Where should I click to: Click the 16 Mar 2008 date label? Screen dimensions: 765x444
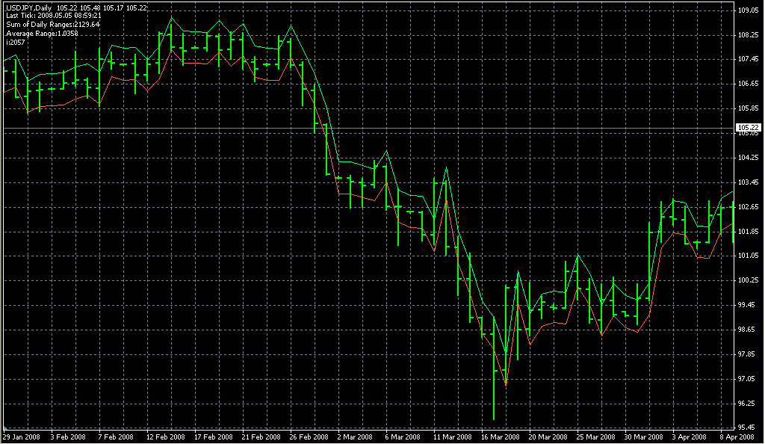tap(501, 437)
